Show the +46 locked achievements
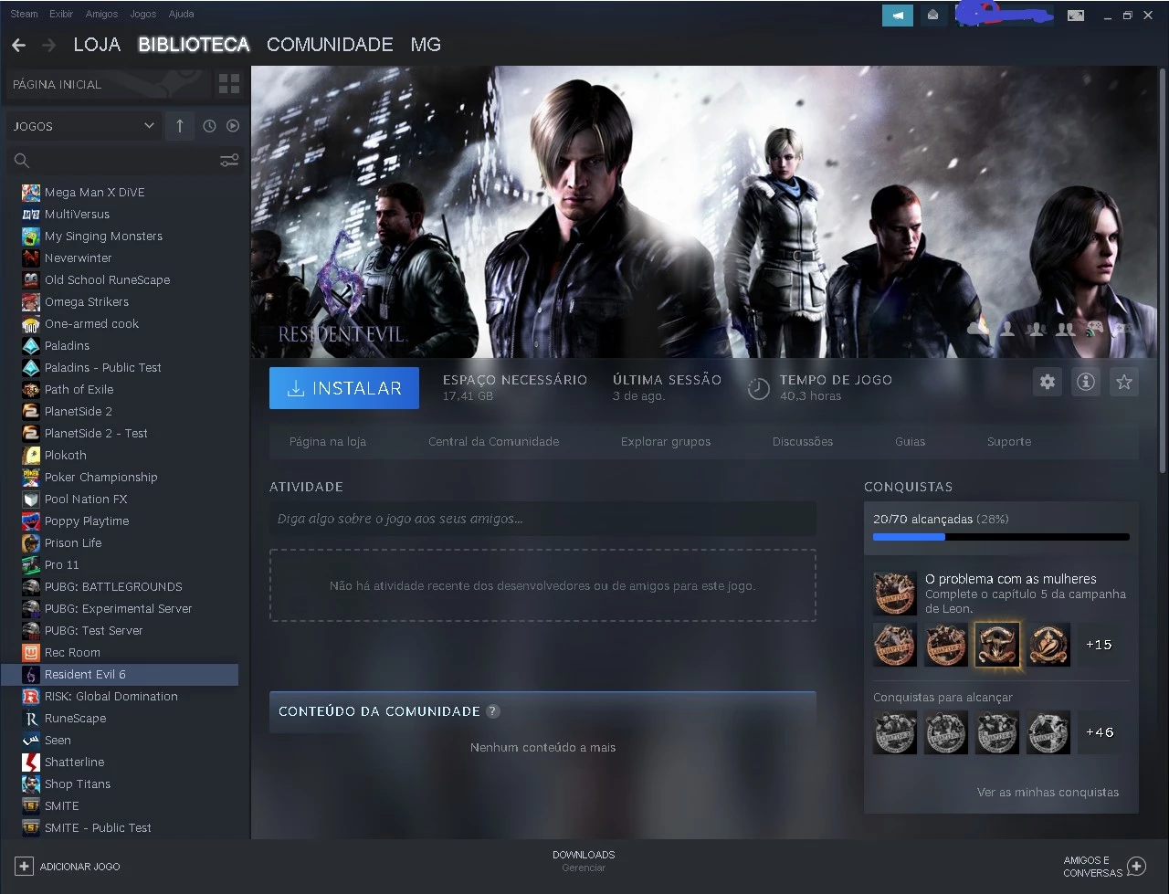Viewport: 1169px width, 894px height. pyautogui.click(x=1099, y=732)
